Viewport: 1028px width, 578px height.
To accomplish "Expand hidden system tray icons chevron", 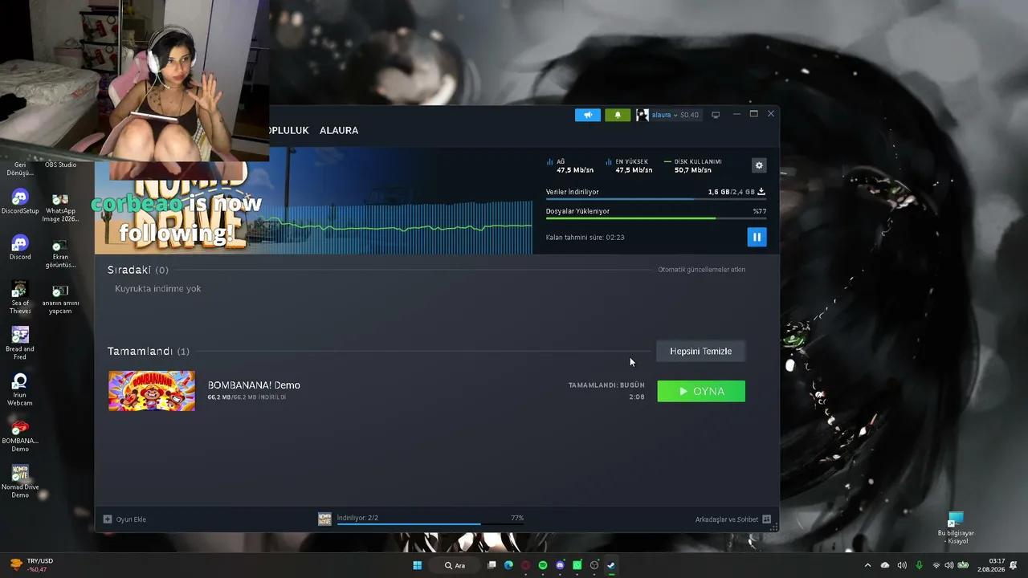I will pos(867,565).
